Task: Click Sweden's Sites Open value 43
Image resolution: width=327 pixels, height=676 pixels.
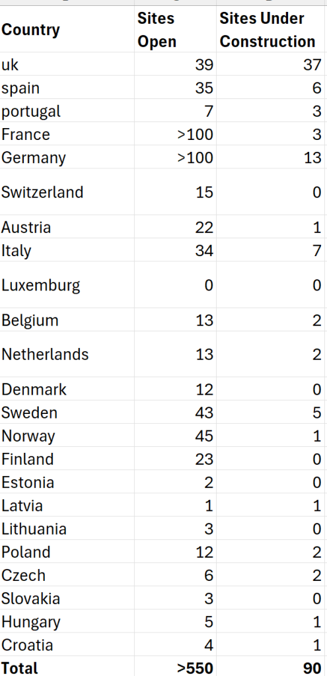Action: (x=175, y=413)
